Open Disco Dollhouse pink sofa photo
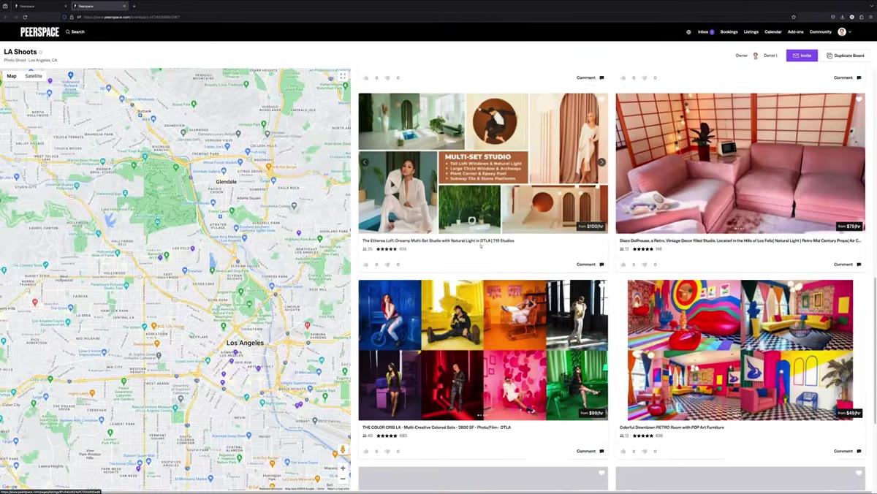The image size is (877, 494). point(740,163)
